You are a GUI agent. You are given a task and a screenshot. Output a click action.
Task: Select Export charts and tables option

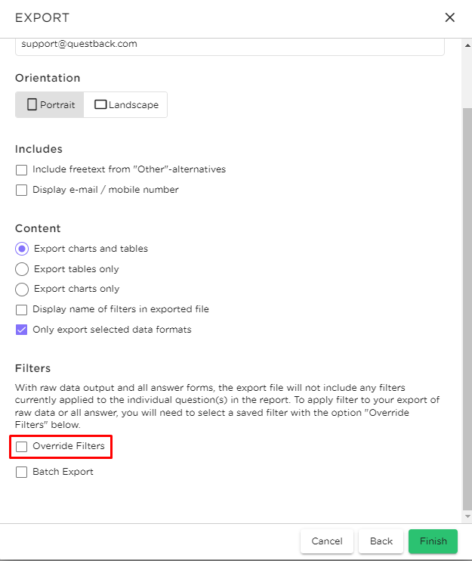[x=22, y=249]
